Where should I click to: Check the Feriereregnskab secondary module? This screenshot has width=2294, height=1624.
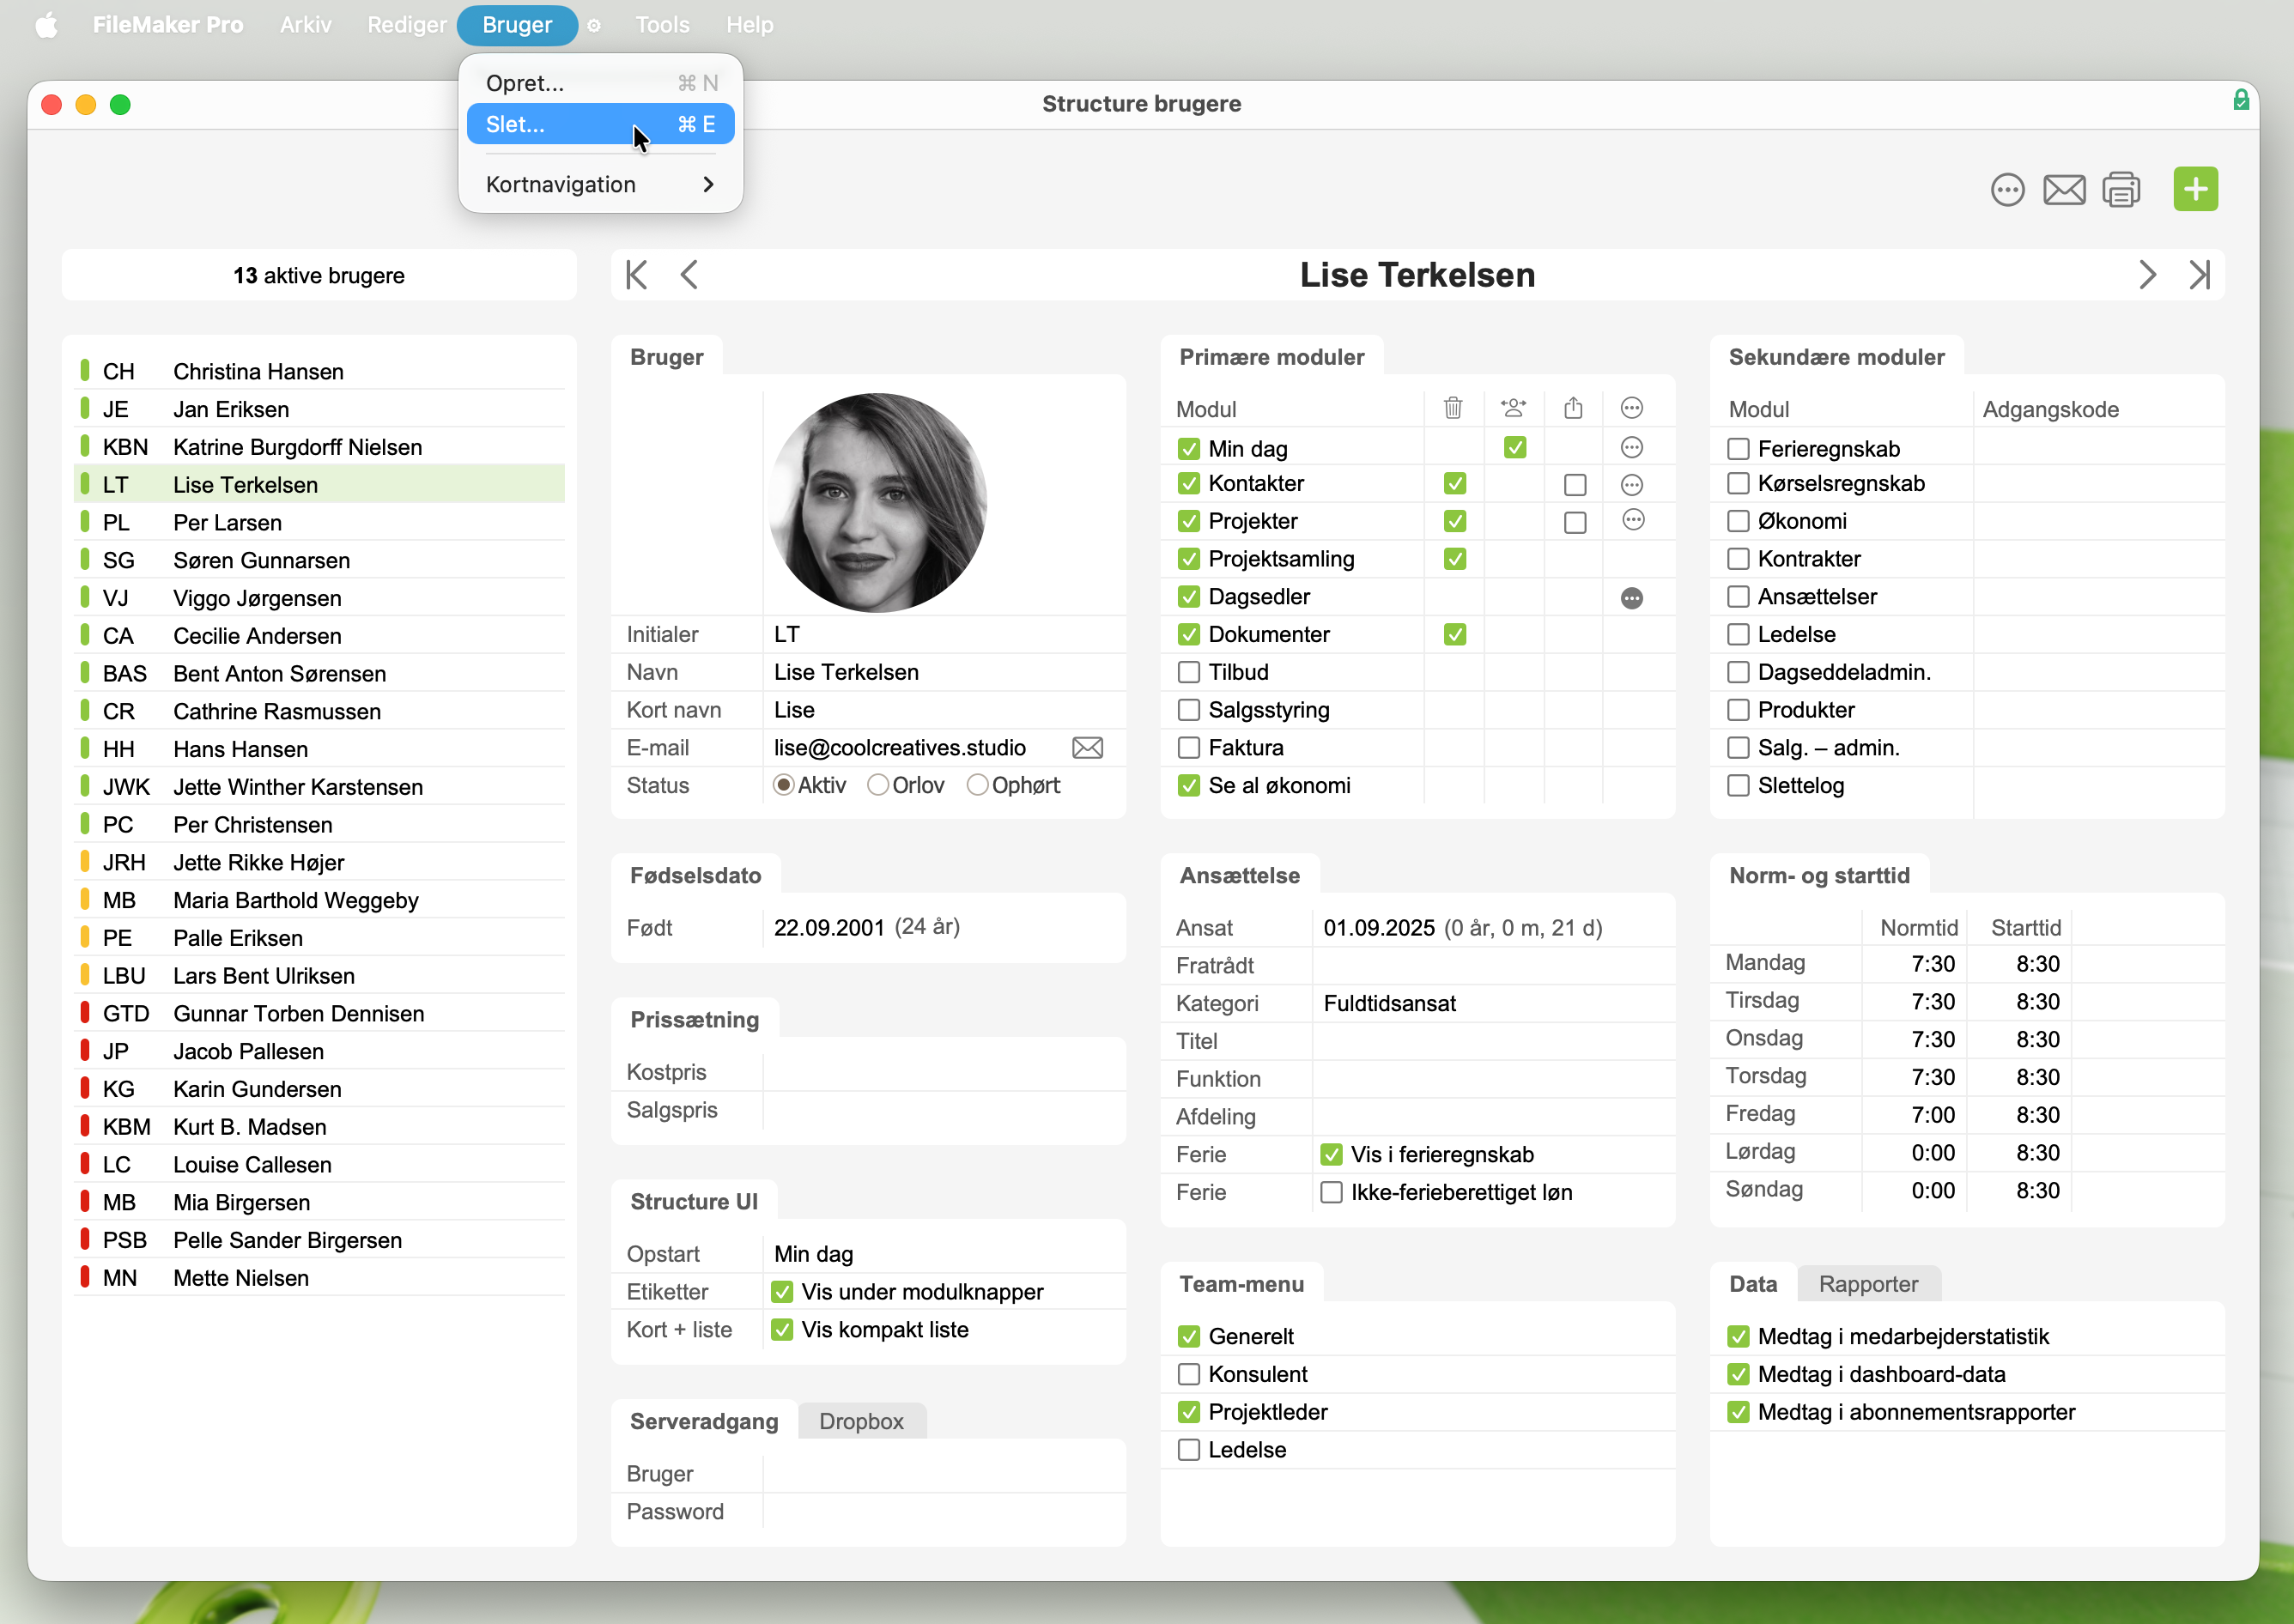pyautogui.click(x=1738, y=449)
